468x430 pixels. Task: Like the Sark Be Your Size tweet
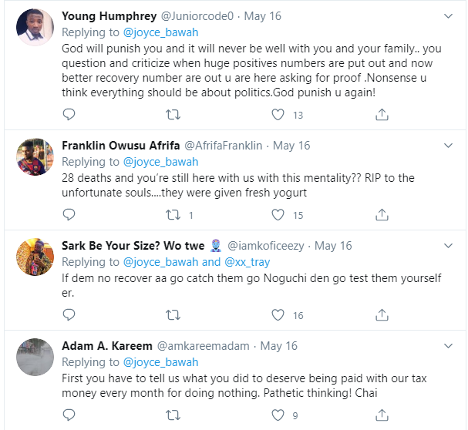coord(278,314)
